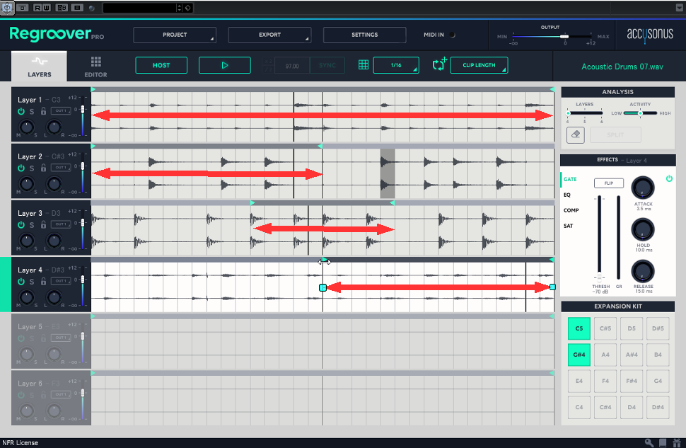686x448 pixels.
Task: Click the THRESH slider handle
Action: (x=600, y=277)
